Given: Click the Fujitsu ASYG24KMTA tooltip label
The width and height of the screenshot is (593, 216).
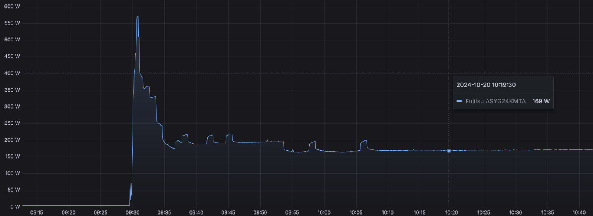Looking at the screenshot, I should tap(496, 101).
